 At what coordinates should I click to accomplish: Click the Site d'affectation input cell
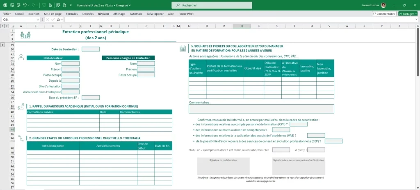coord(71,86)
